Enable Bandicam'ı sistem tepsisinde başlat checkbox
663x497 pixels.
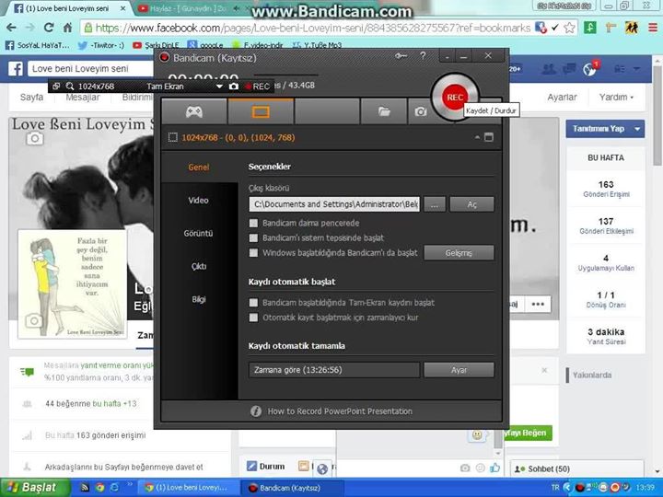[x=253, y=238]
